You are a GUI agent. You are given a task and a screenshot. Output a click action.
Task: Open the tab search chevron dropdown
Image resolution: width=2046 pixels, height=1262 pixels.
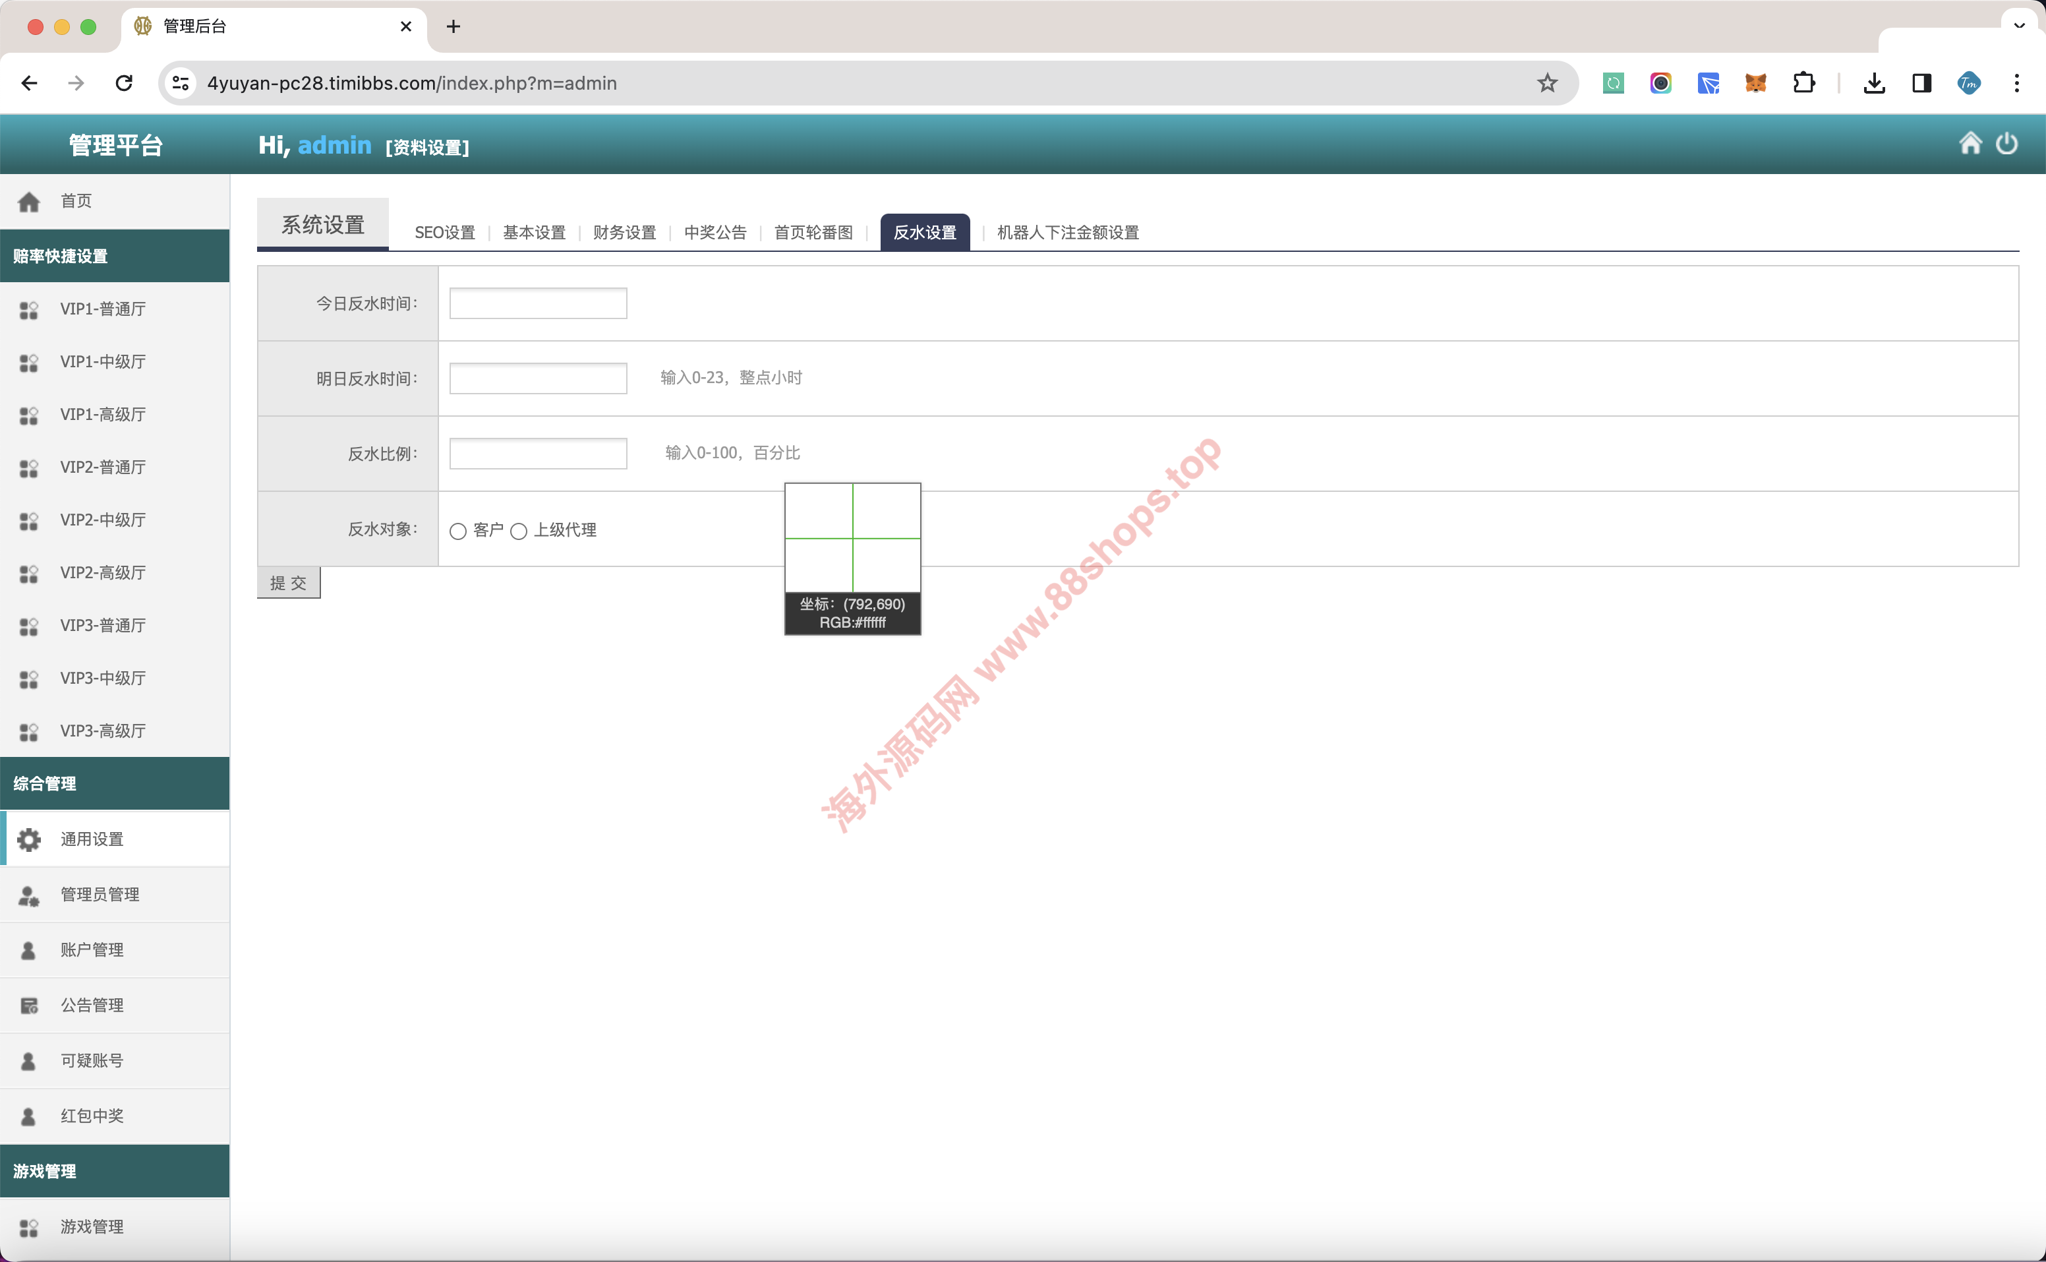click(2019, 25)
